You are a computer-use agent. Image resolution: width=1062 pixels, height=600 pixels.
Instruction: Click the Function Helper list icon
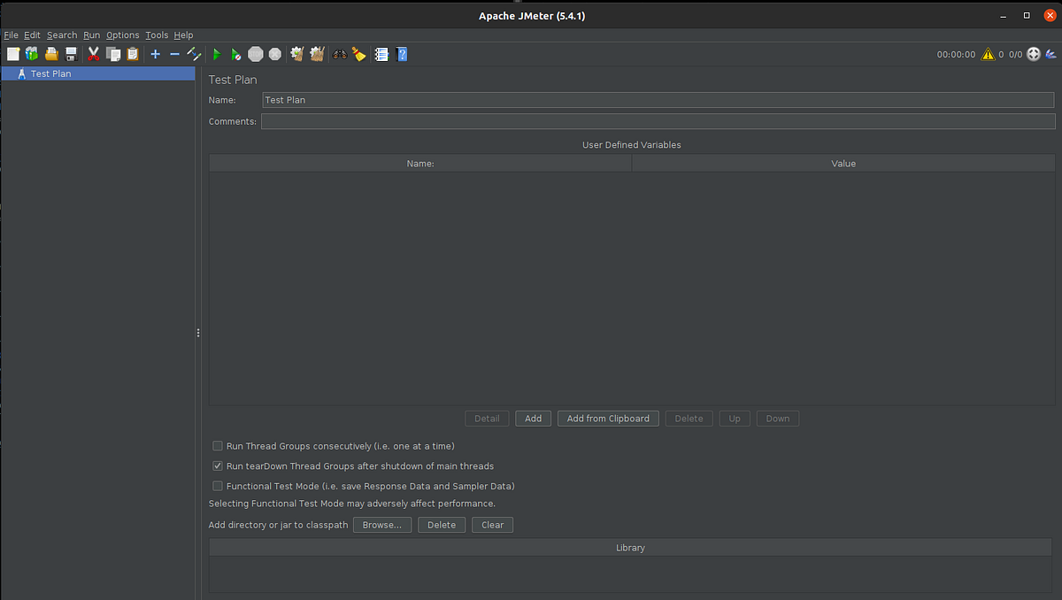(x=381, y=54)
